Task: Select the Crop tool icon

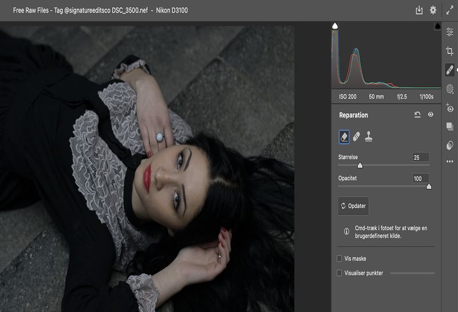Action: coord(450,51)
